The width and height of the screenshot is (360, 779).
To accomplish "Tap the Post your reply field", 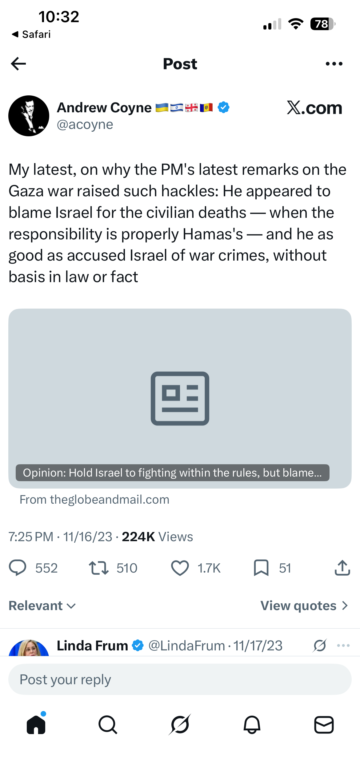I will (180, 679).
